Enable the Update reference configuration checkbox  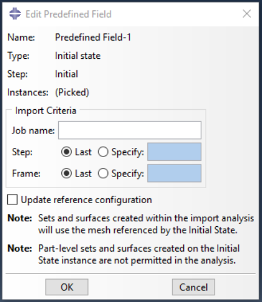pyautogui.click(x=12, y=200)
